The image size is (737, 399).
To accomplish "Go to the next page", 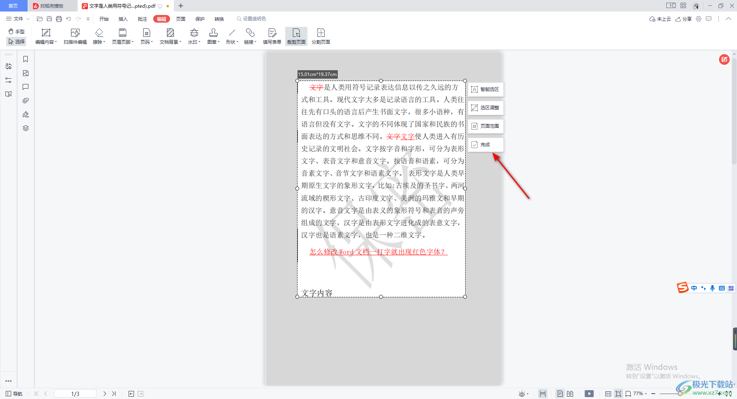I will [x=104, y=394].
